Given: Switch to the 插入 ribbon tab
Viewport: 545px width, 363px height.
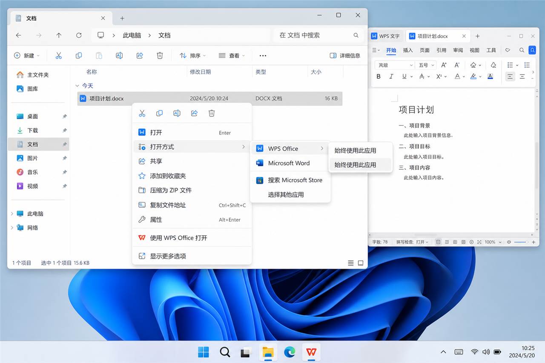Looking at the screenshot, I should pos(408,50).
